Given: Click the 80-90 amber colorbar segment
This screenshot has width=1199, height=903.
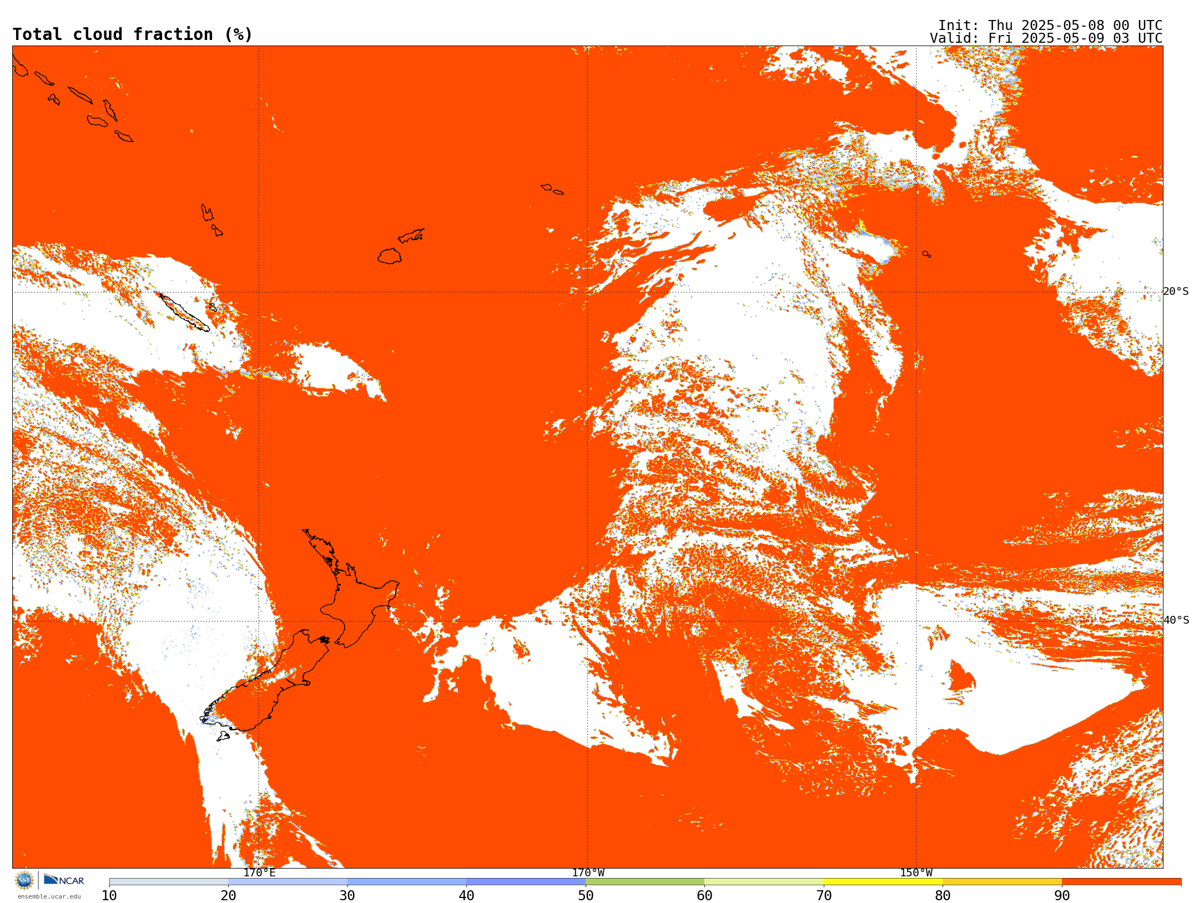Looking at the screenshot, I should point(1002,882).
